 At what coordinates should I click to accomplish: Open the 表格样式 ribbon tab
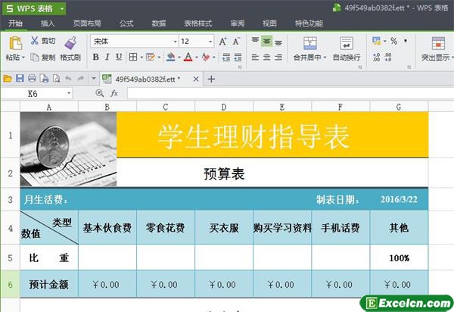[x=198, y=23]
